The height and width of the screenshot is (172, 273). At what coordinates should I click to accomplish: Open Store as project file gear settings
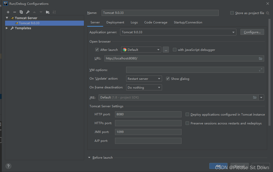tap(268, 13)
